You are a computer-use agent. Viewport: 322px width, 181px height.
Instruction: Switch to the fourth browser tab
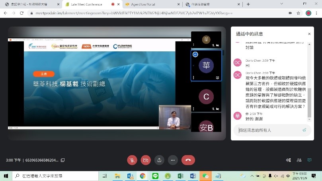click(x=212, y=4)
